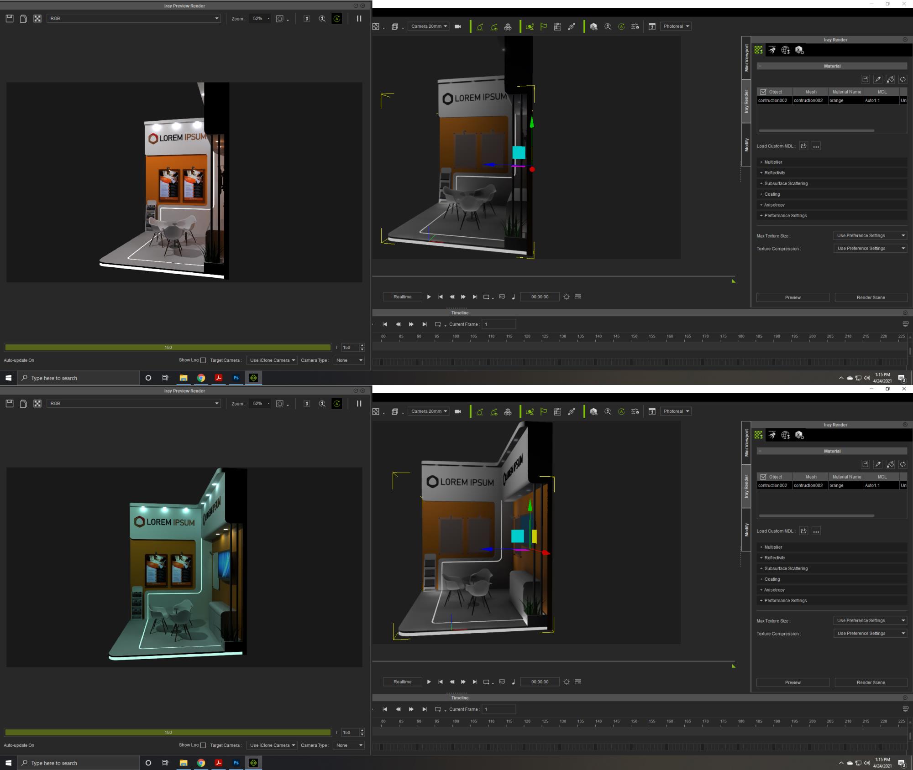Click the Realtime button in the top screenshot's playback bar
Image resolution: width=913 pixels, height=770 pixels.
(x=402, y=297)
